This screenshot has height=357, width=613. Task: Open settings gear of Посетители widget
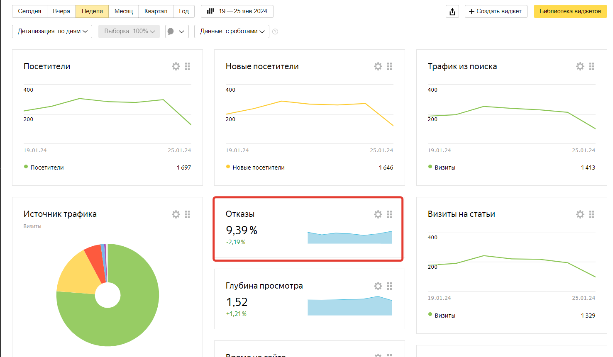pyautogui.click(x=176, y=66)
